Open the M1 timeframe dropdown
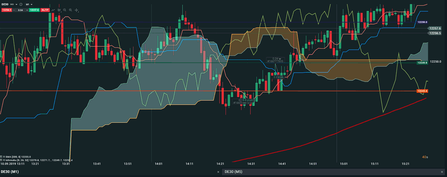This screenshot has width=447, height=177. click(x=29, y=4)
